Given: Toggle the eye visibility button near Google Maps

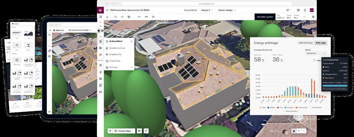Looking at the screenshot, I should coord(110,131).
